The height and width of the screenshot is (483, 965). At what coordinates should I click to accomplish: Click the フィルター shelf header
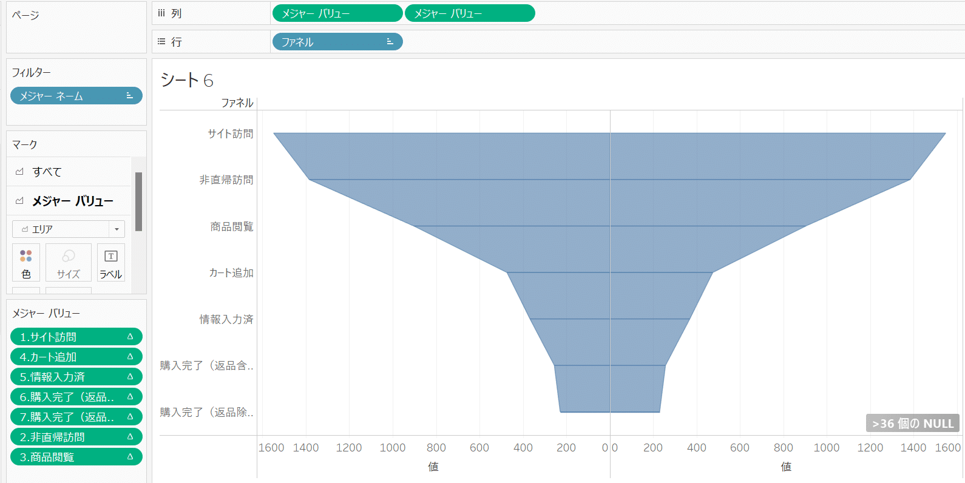point(32,72)
